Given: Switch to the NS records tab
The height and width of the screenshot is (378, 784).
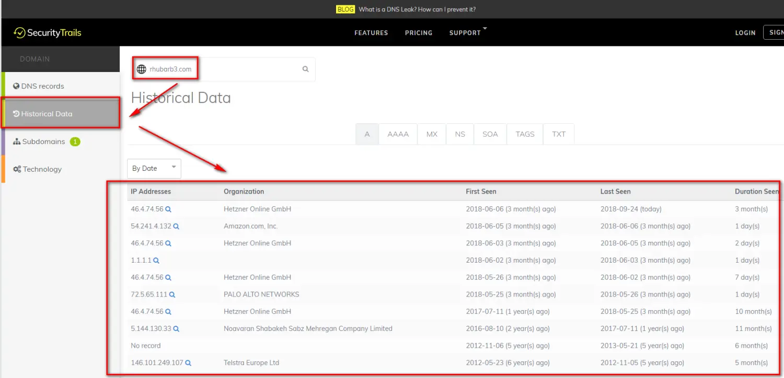Looking at the screenshot, I should click(460, 134).
